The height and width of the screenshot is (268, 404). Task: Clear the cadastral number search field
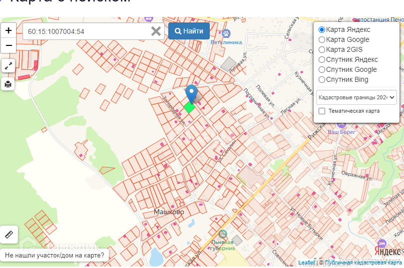[156, 31]
